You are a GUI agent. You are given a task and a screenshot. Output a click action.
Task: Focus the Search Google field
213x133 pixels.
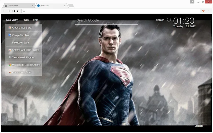106,21
